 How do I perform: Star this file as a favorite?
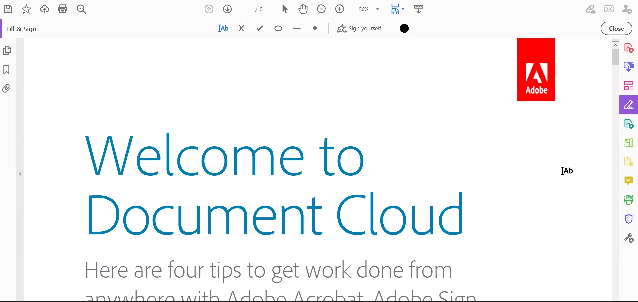point(26,9)
